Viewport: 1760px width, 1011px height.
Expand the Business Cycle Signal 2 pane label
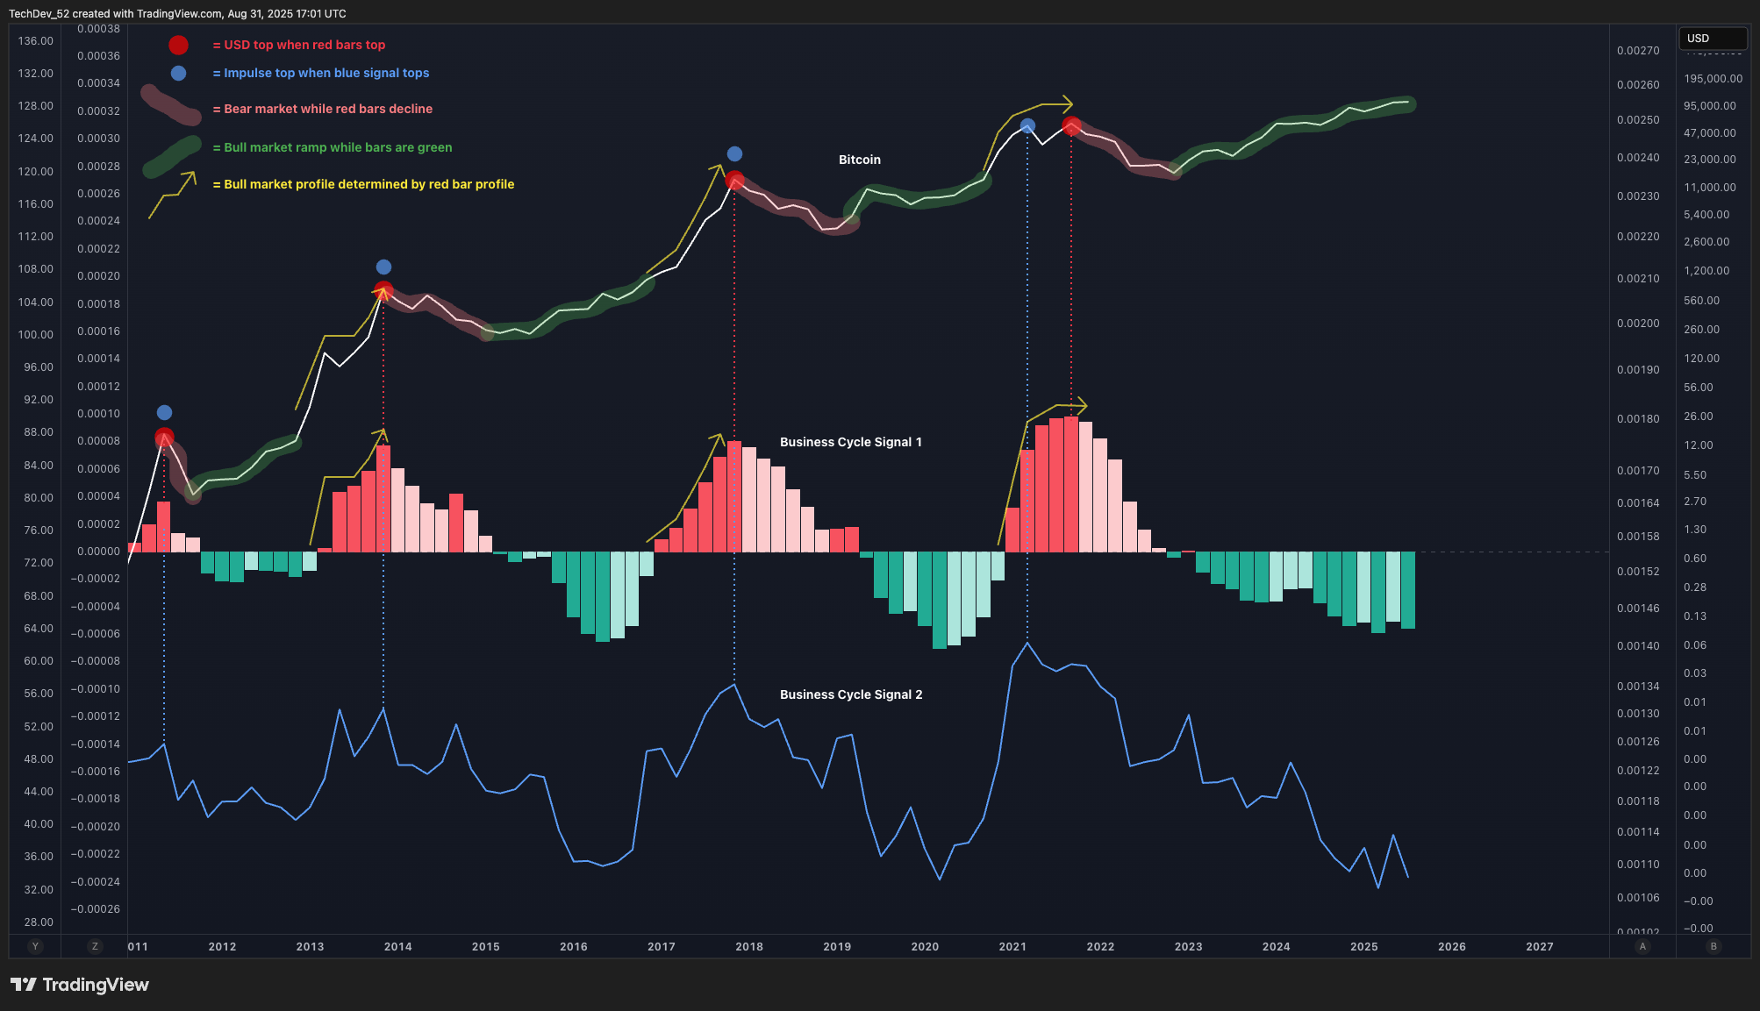pos(851,694)
